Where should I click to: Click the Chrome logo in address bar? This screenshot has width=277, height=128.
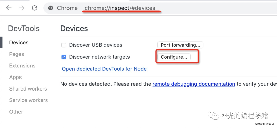(51, 8)
